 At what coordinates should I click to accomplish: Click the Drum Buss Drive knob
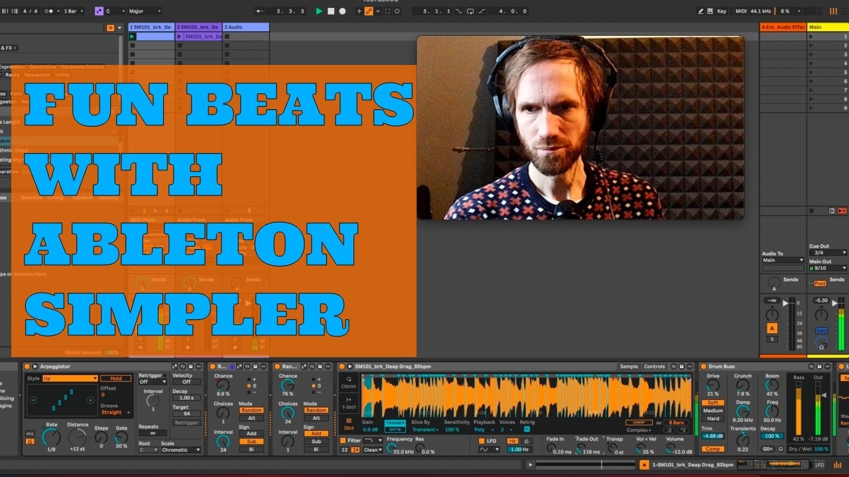click(712, 386)
